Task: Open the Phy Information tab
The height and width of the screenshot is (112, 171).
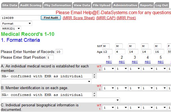Action: pyautogui.click(x=57, y=5)
